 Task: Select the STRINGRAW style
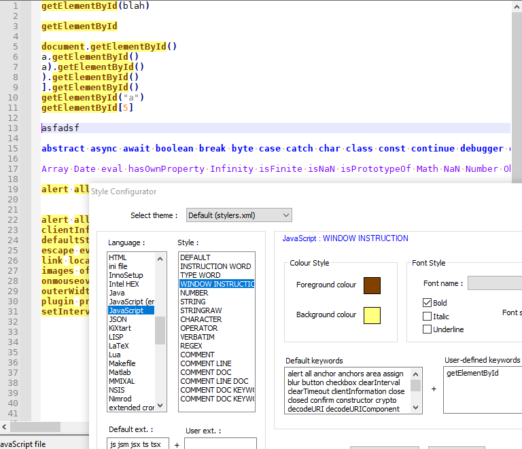[x=217, y=310]
